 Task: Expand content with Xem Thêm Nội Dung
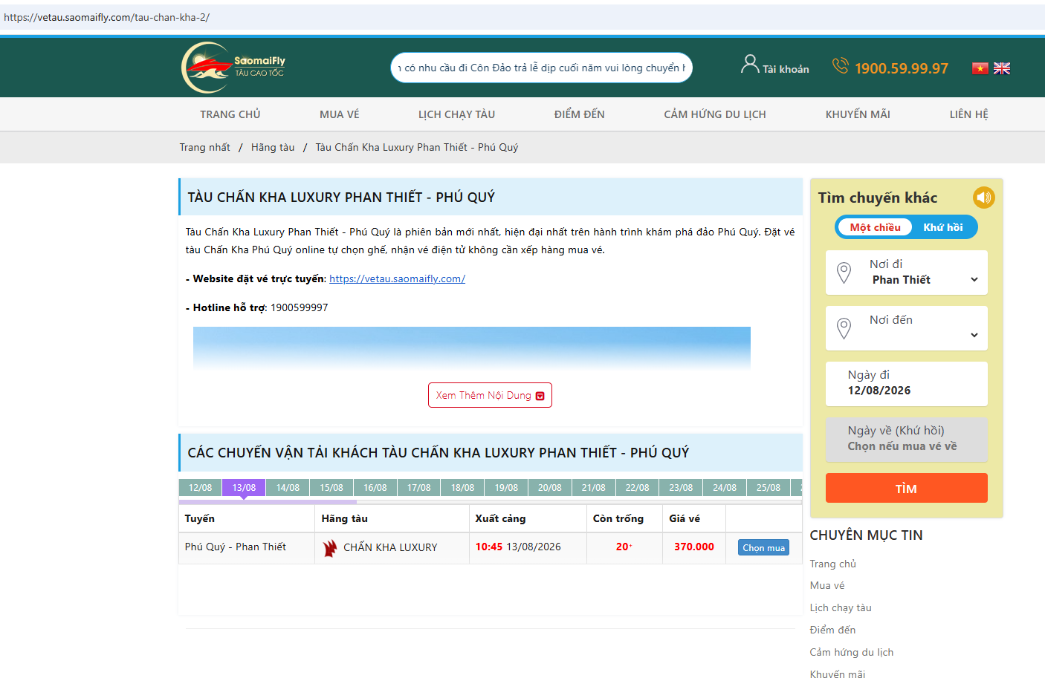[490, 395]
